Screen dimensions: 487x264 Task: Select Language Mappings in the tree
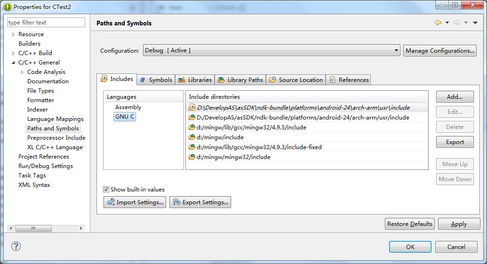pos(55,119)
